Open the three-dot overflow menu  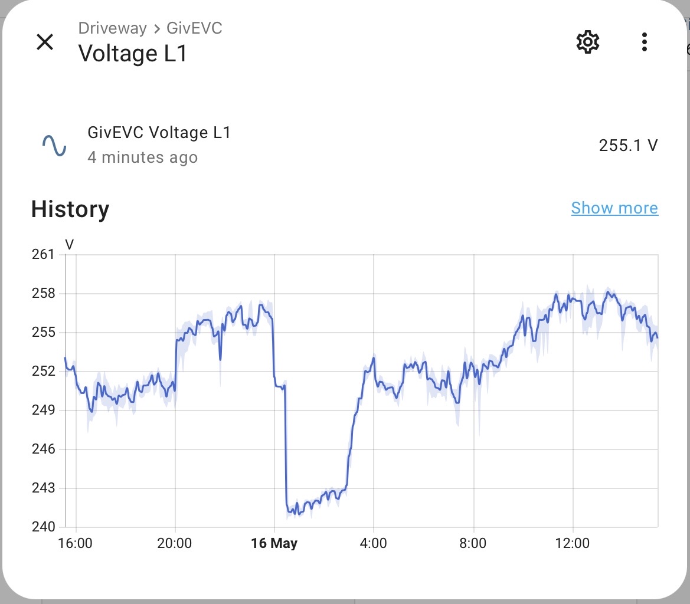(644, 42)
